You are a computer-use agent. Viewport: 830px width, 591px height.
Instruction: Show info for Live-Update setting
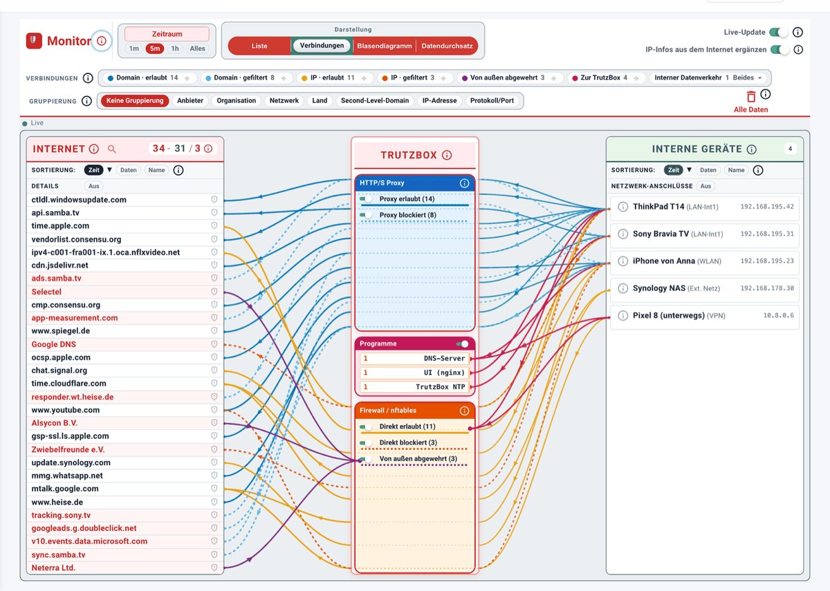coord(797,32)
